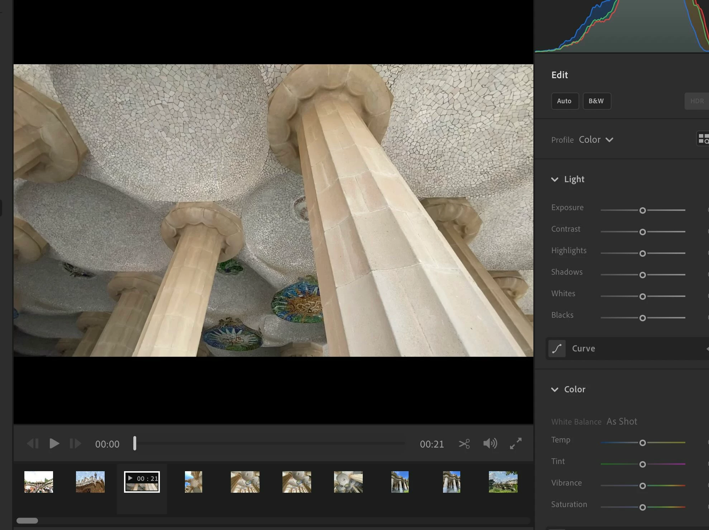This screenshot has width=709, height=530.
Task: Step to next frame in video
Action: (75, 444)
